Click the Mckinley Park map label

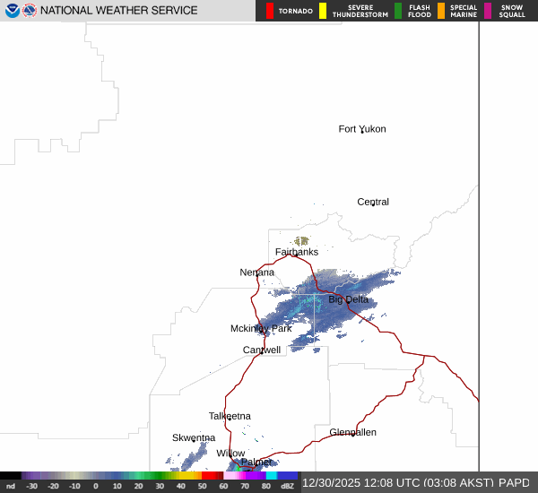tap(261, 328)
